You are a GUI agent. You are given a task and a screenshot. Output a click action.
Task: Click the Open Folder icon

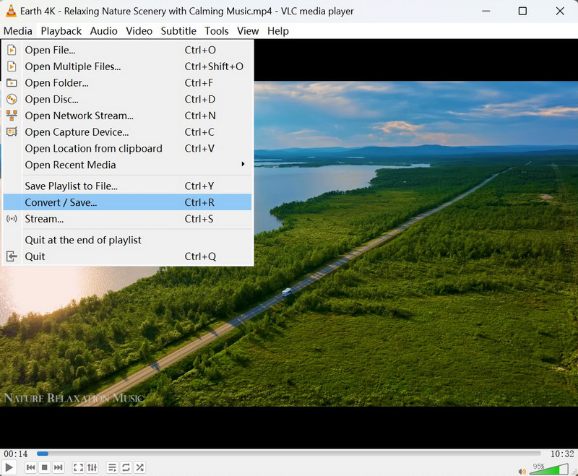12,82
